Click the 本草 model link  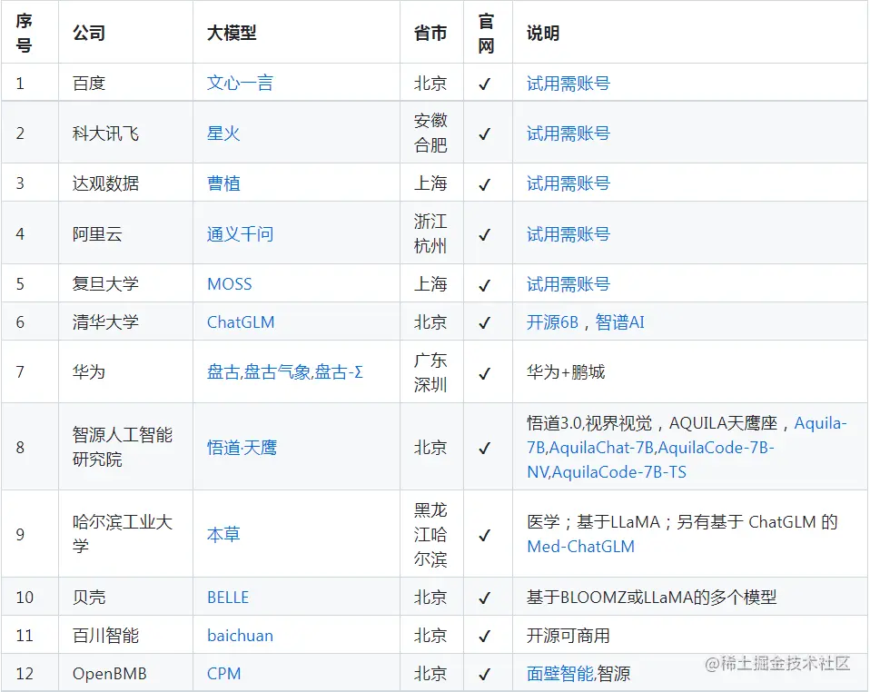click(222, 534)
